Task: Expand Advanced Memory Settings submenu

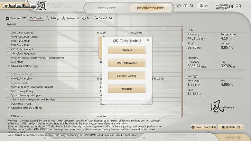Action: (x=26, y=108)
